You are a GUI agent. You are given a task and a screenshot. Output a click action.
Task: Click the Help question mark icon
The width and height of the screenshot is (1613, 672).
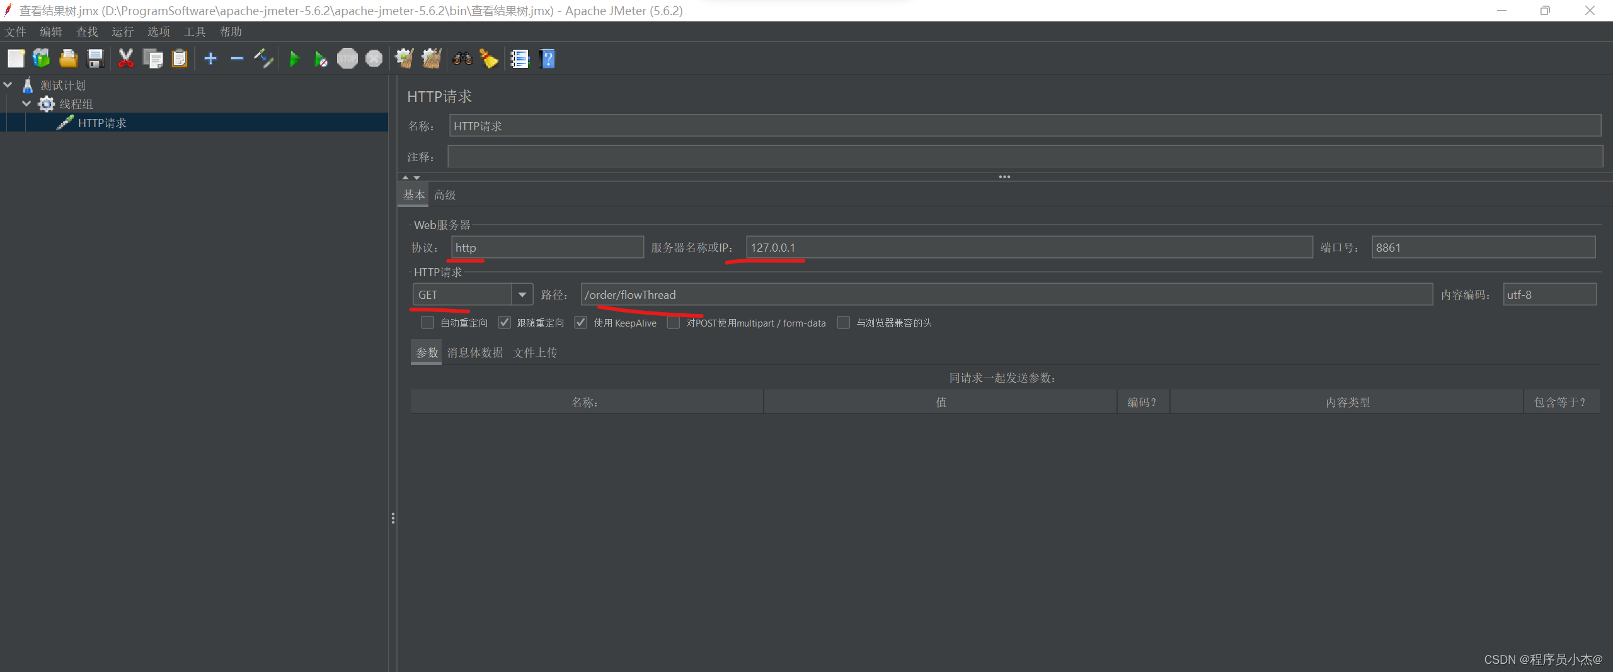click(x=548, y=59)
